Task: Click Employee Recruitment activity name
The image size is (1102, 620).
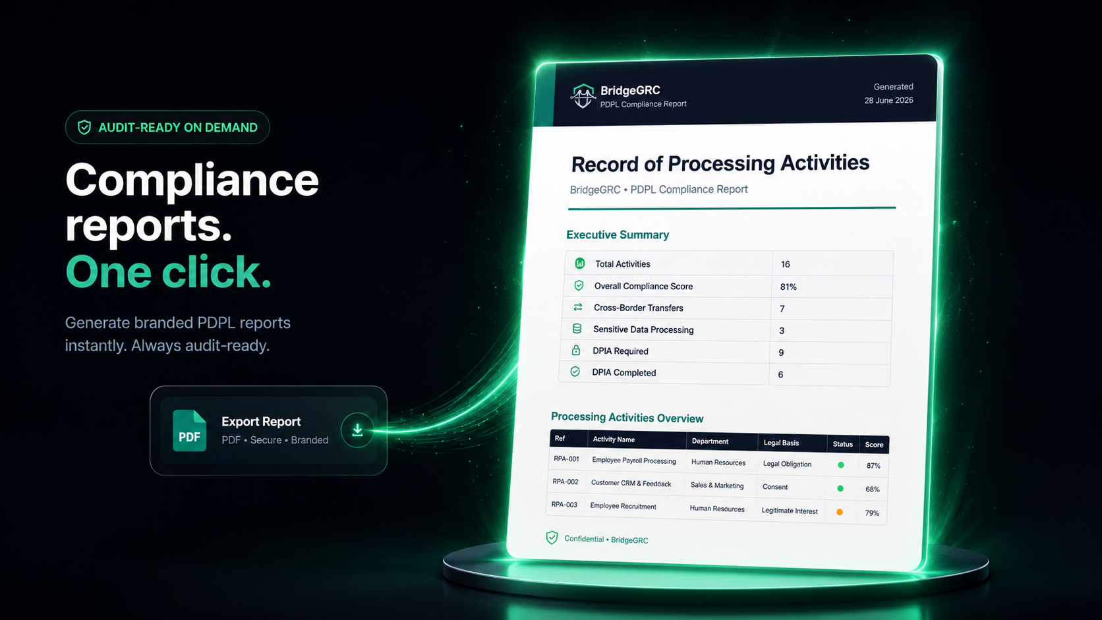Action: (623, 506)
